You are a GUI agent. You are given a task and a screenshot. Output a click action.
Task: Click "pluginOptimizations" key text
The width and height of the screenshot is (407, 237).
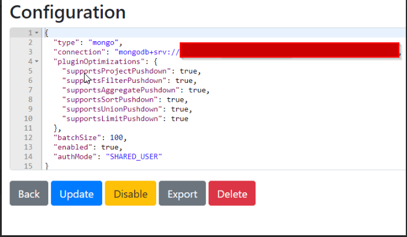pos(99,62)
